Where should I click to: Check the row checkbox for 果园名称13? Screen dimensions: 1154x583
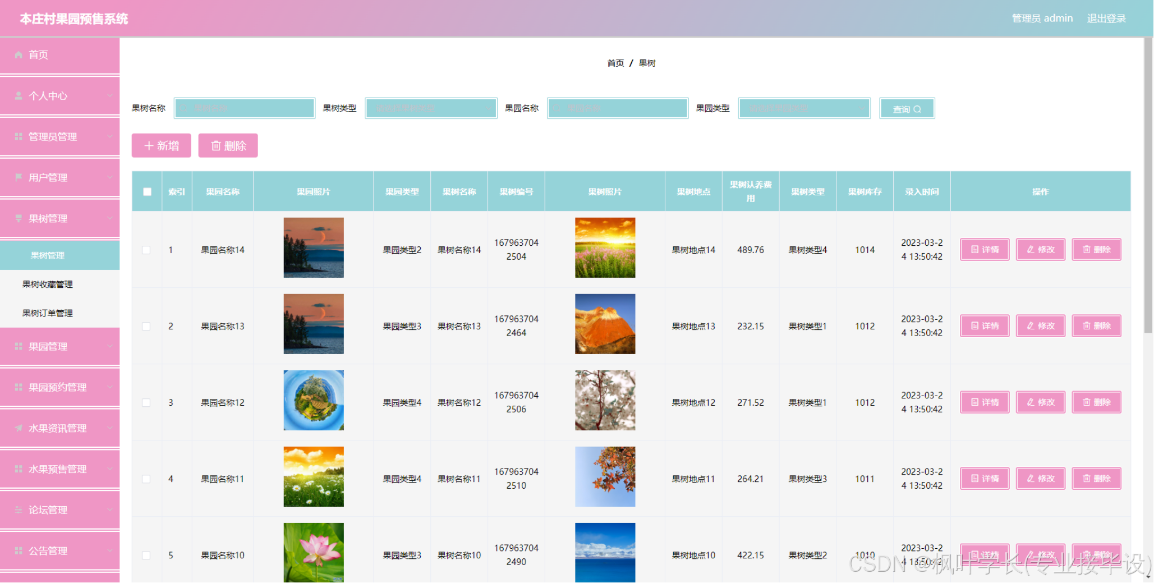point(146,327)
